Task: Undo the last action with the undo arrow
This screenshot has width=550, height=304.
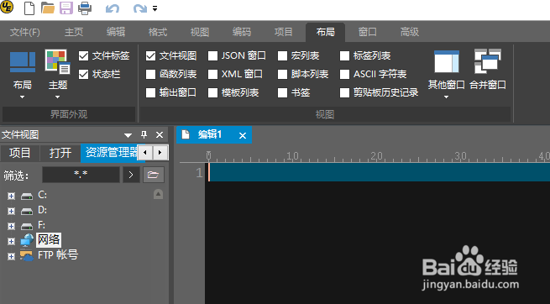Action: [x=113, y=8]
